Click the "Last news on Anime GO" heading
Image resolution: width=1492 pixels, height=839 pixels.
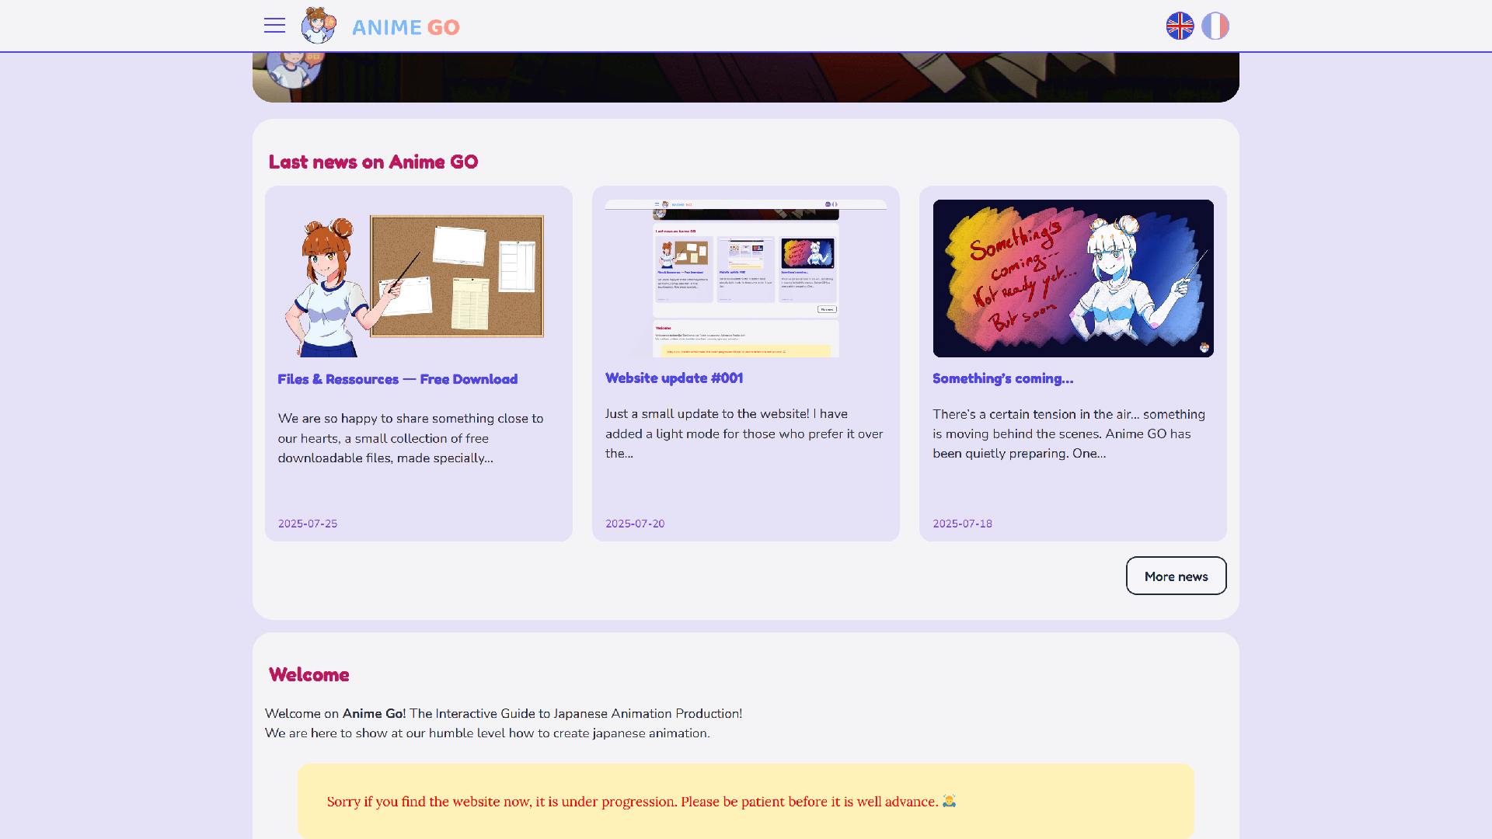[373, 162]
